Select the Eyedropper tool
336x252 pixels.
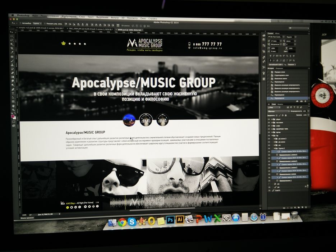[x=12, y=52]
